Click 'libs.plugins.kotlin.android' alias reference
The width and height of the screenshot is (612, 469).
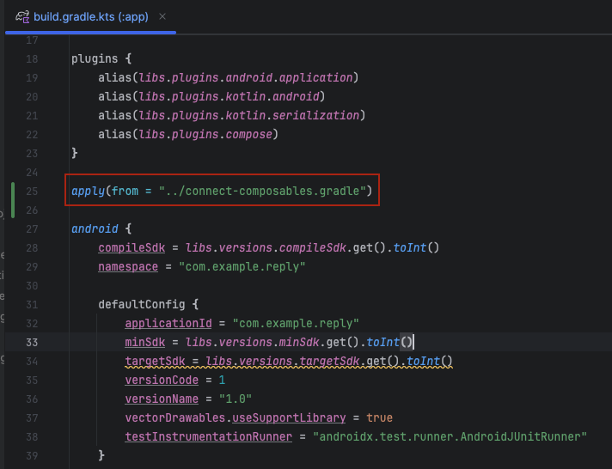click(229, 96)
